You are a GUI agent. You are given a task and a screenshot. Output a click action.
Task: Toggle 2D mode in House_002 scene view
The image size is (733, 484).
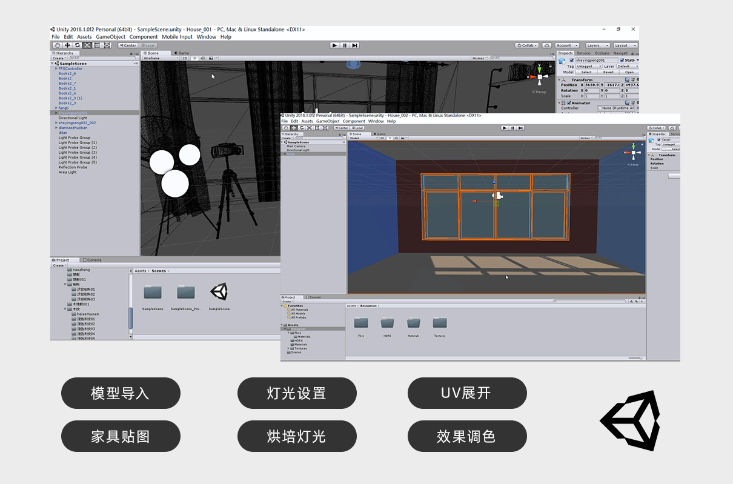382,138
